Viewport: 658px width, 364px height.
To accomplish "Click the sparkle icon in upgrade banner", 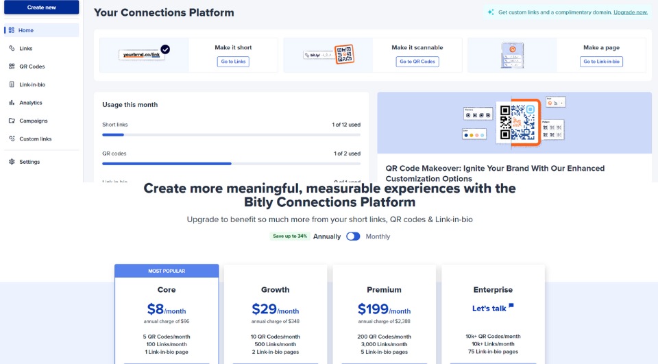I will 491,12.
